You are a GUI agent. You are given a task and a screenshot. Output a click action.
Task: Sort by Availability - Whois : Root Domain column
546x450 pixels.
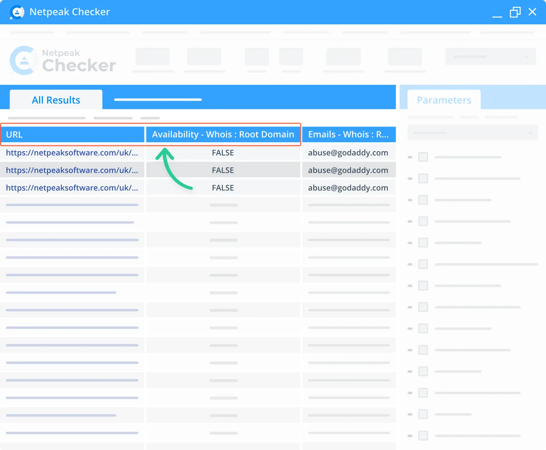tap(223, 134)
